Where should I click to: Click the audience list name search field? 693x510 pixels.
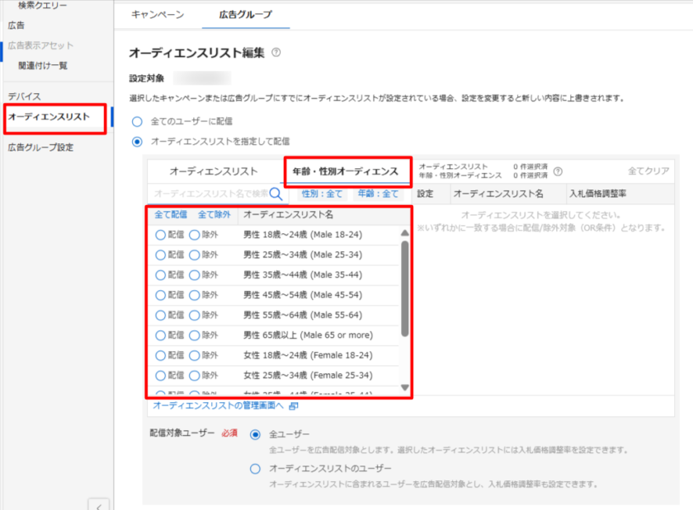pyautogui.click(x=210, y=194)
